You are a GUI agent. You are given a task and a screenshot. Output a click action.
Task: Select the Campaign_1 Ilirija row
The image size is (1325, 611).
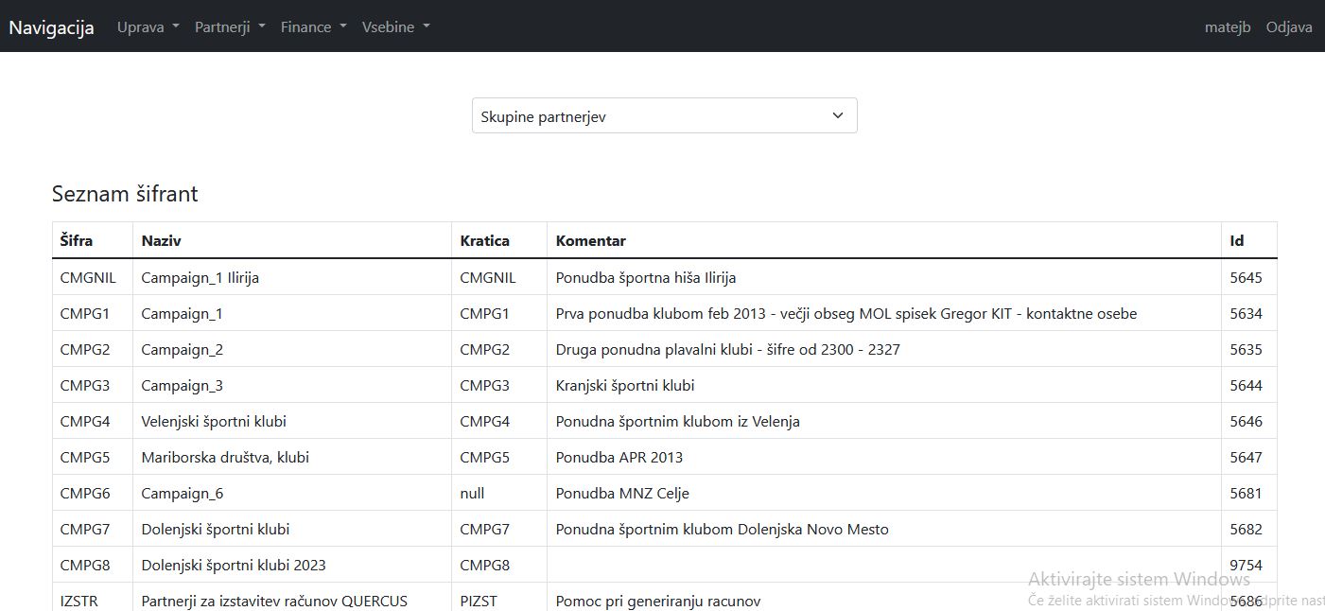pyautogui.click(x=200, y=278)
